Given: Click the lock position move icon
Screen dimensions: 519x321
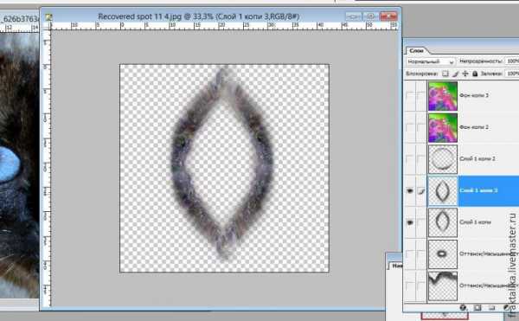Looking at the screenshot, I should point(465,74).
